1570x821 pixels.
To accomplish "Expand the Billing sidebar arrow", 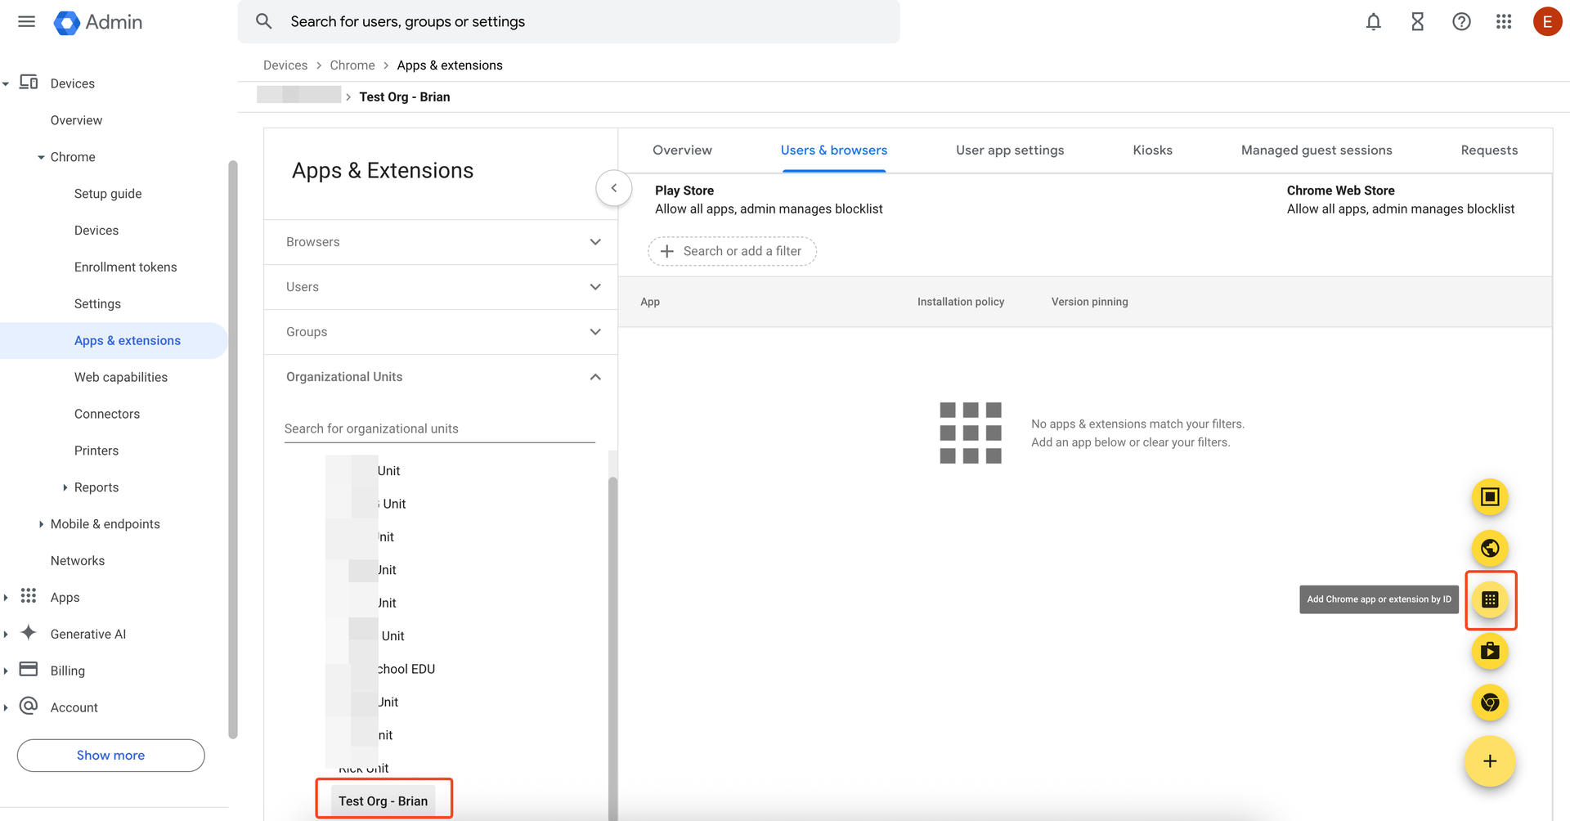I will (6, 671).
